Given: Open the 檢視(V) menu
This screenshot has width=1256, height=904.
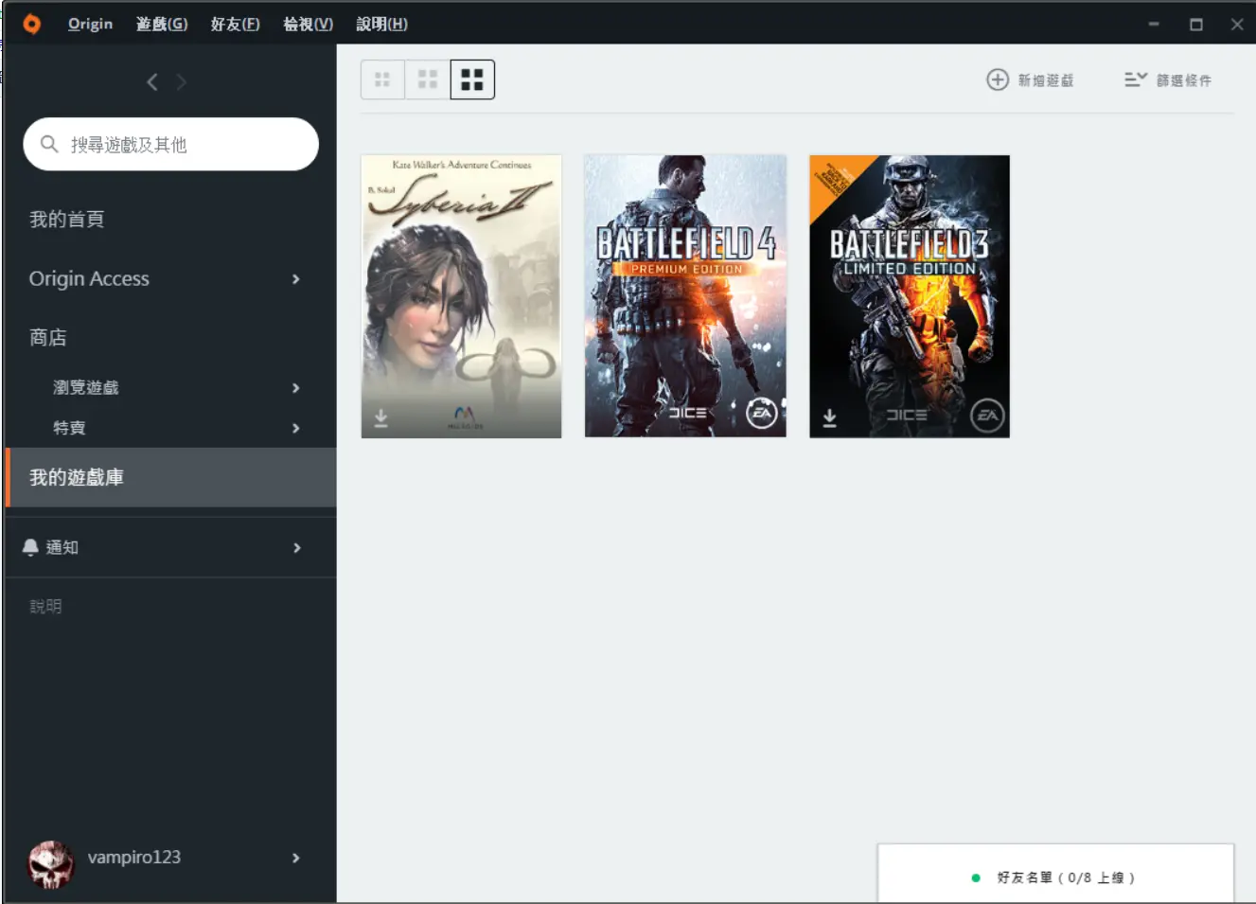Looking at the screenshot, I should (x=308, y=24).
